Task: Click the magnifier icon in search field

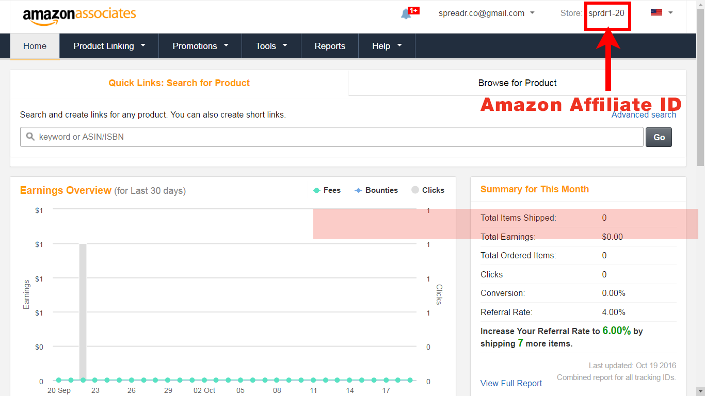Action: point(30,137)
